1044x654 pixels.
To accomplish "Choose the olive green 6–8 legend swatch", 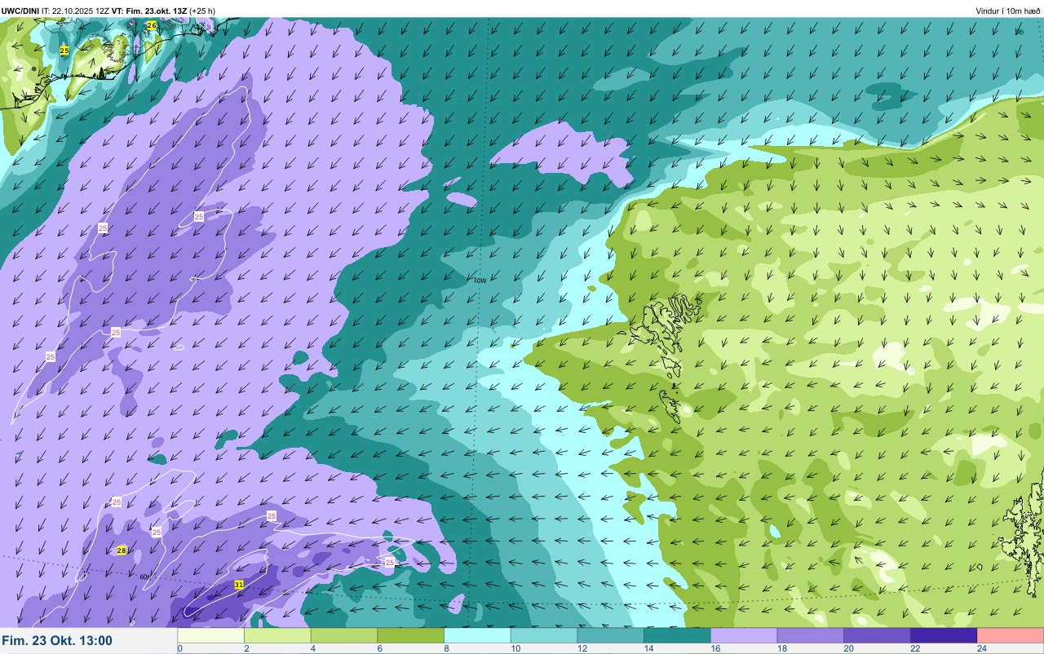I will click(x=411, y=635).
